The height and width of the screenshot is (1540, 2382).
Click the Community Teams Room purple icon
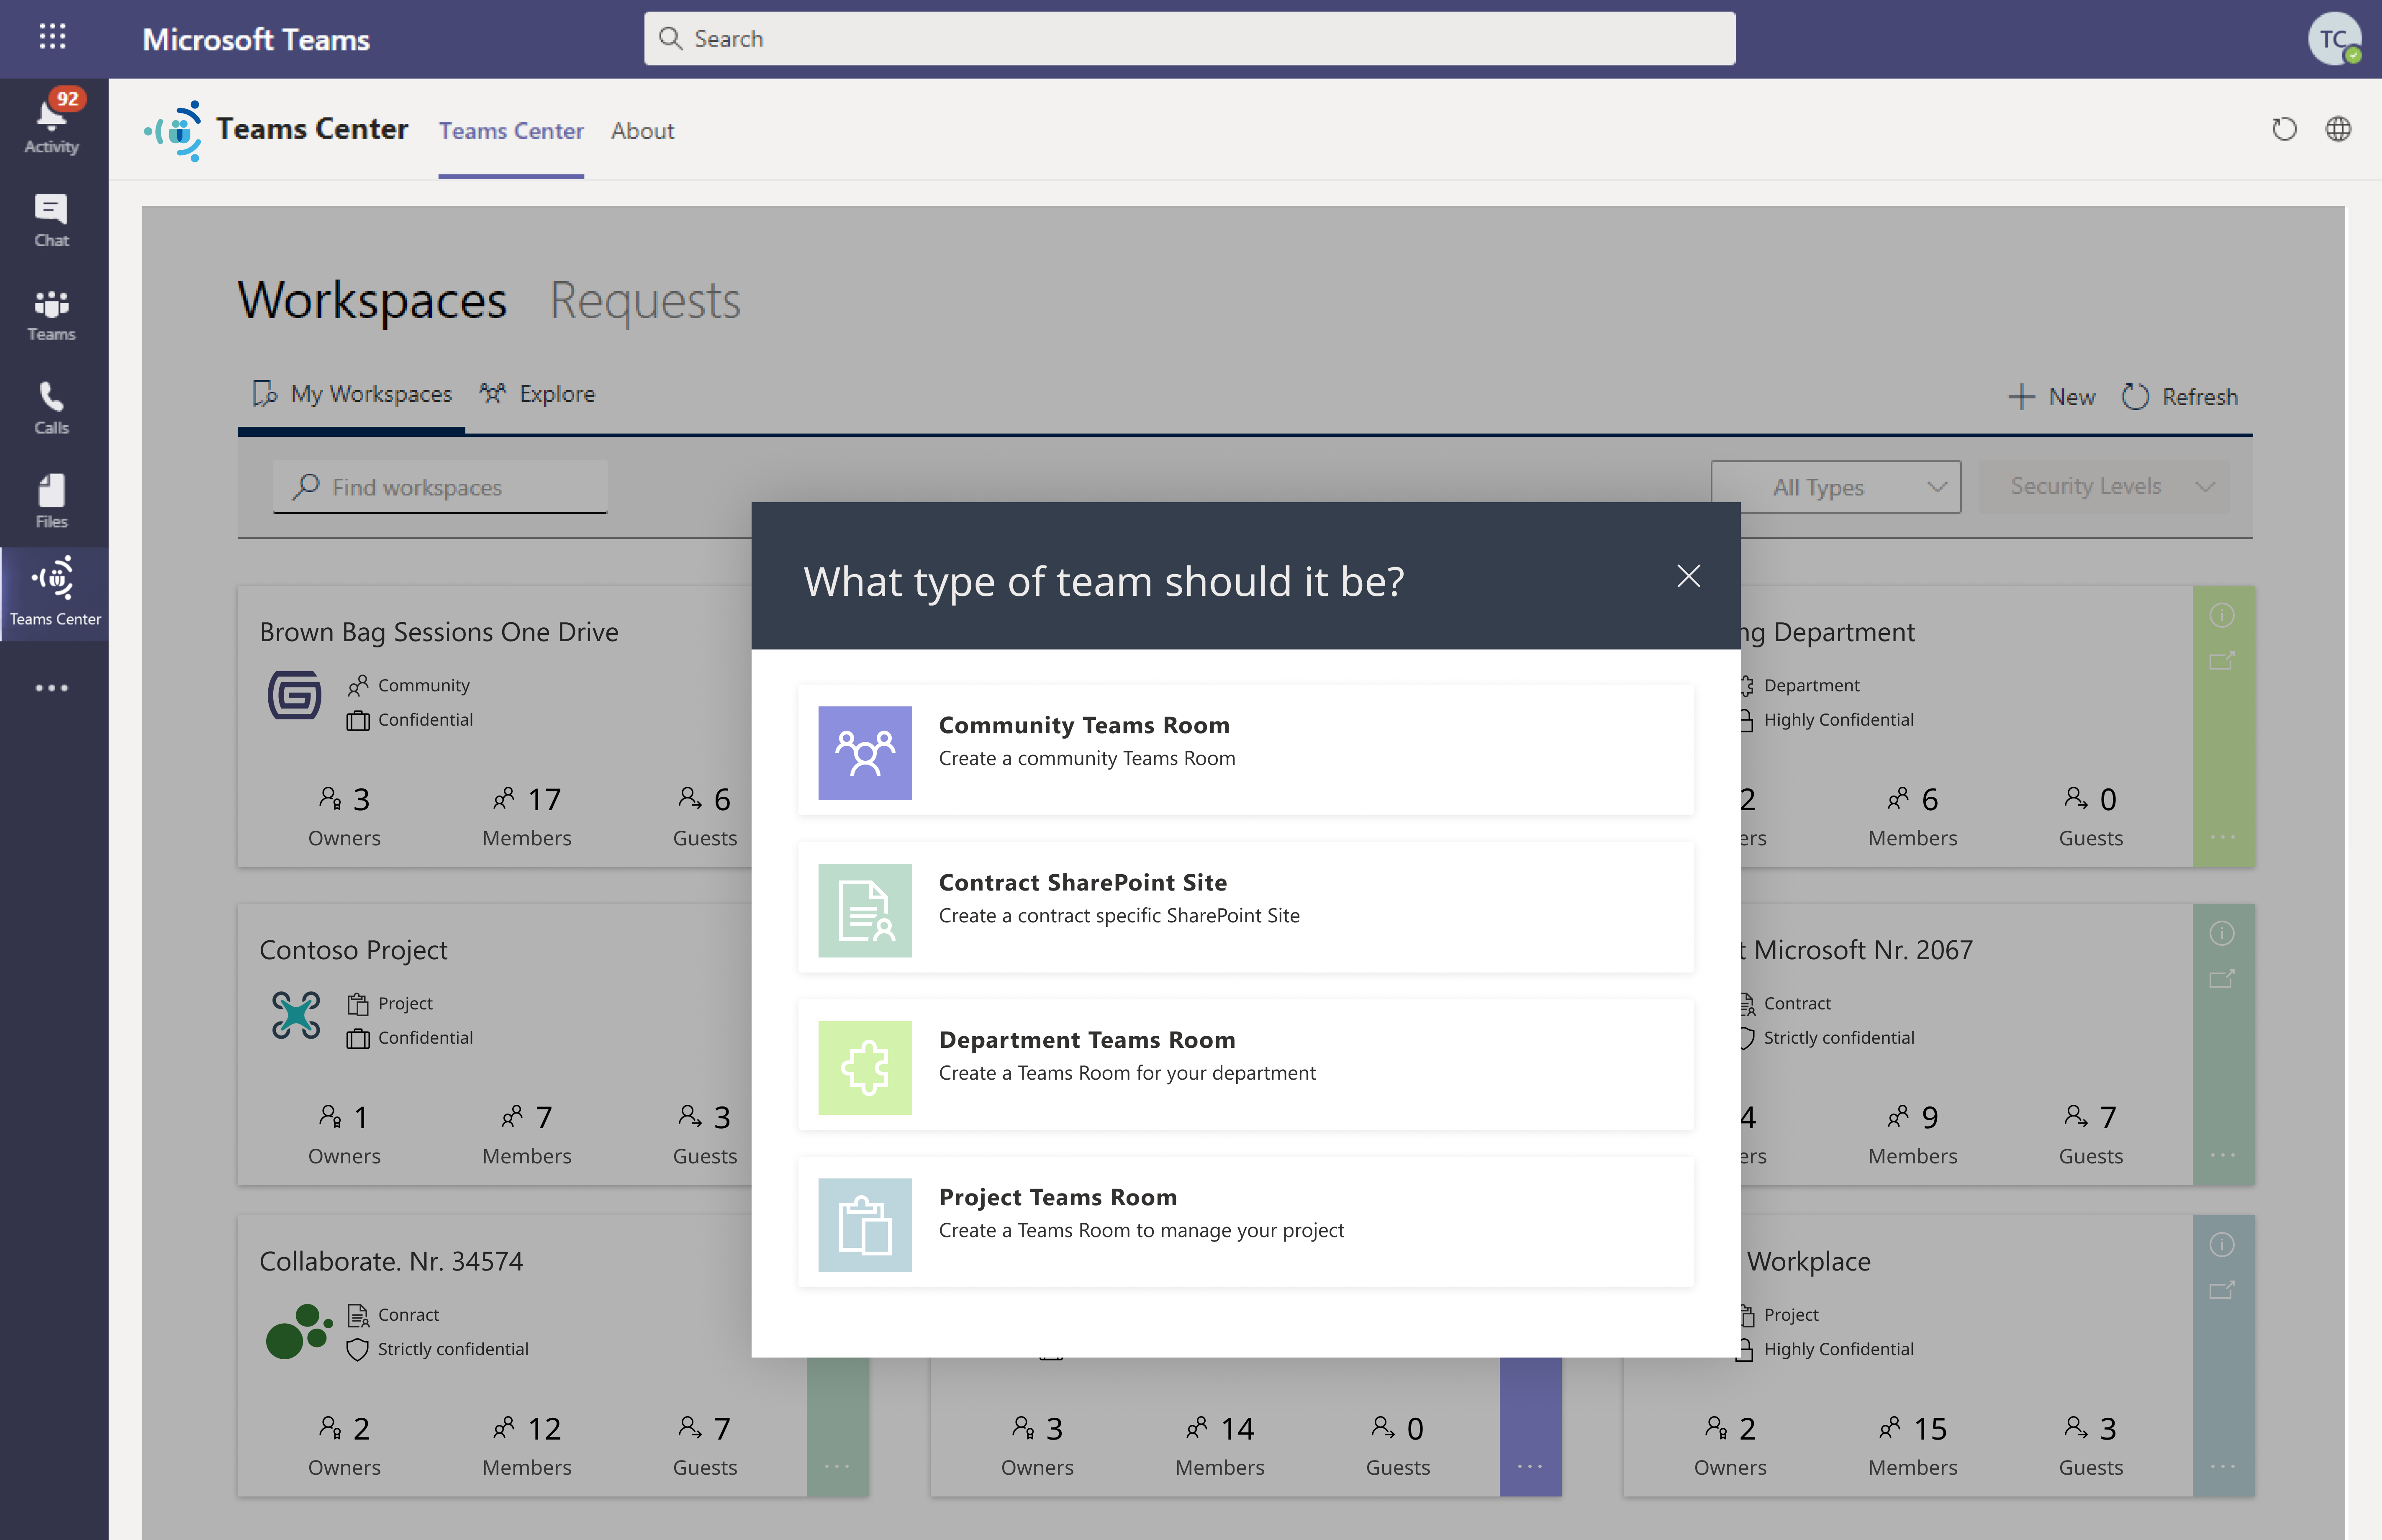[x=865, y=753]
